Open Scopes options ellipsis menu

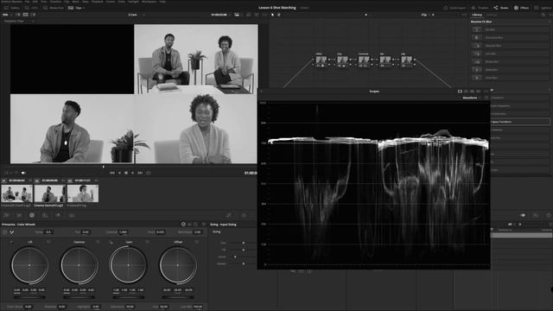486,92
